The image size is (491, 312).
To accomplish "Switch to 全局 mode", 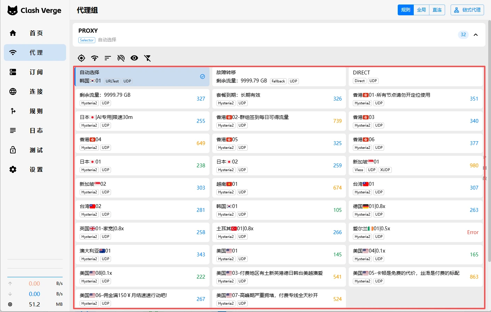I will (x=421, y=10).
